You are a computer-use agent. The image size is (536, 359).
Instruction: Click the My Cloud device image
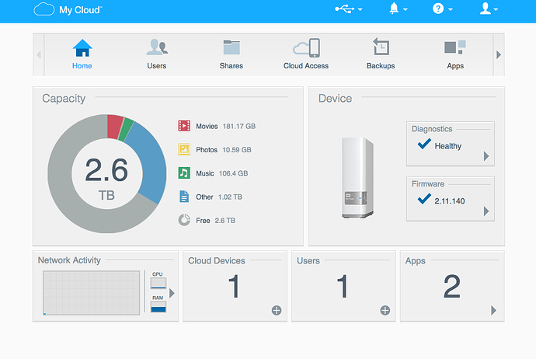[357, 177]
